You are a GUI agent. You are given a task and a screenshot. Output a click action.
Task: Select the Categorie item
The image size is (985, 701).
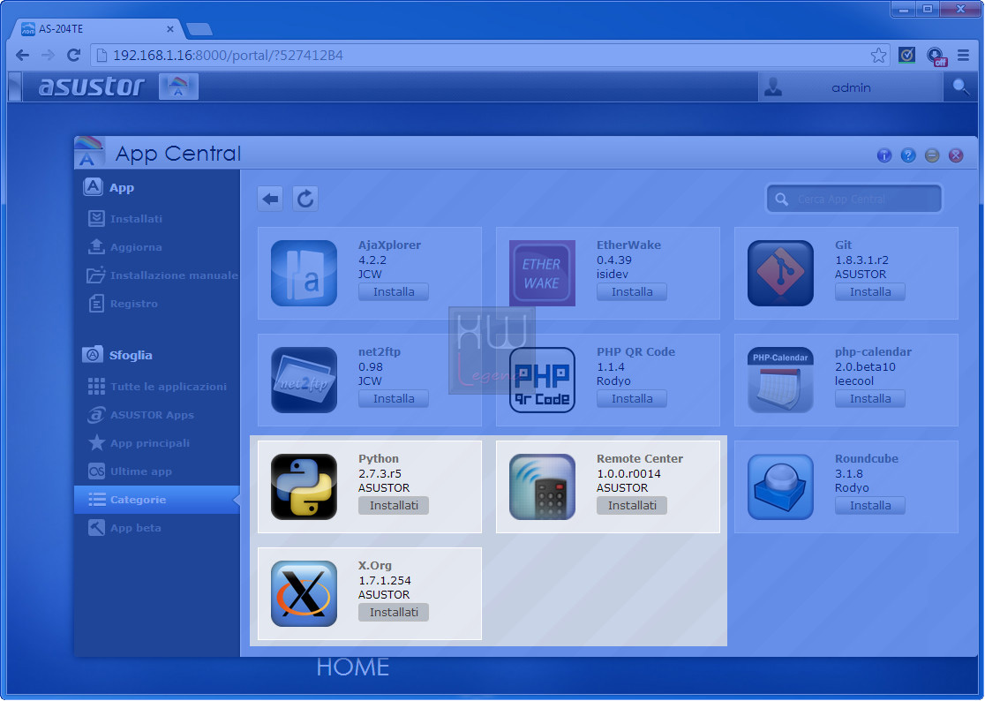point(157,500)
